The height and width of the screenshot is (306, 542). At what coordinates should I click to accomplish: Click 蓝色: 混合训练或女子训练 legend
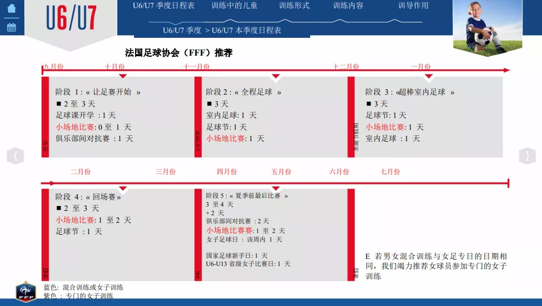[83, 287]
